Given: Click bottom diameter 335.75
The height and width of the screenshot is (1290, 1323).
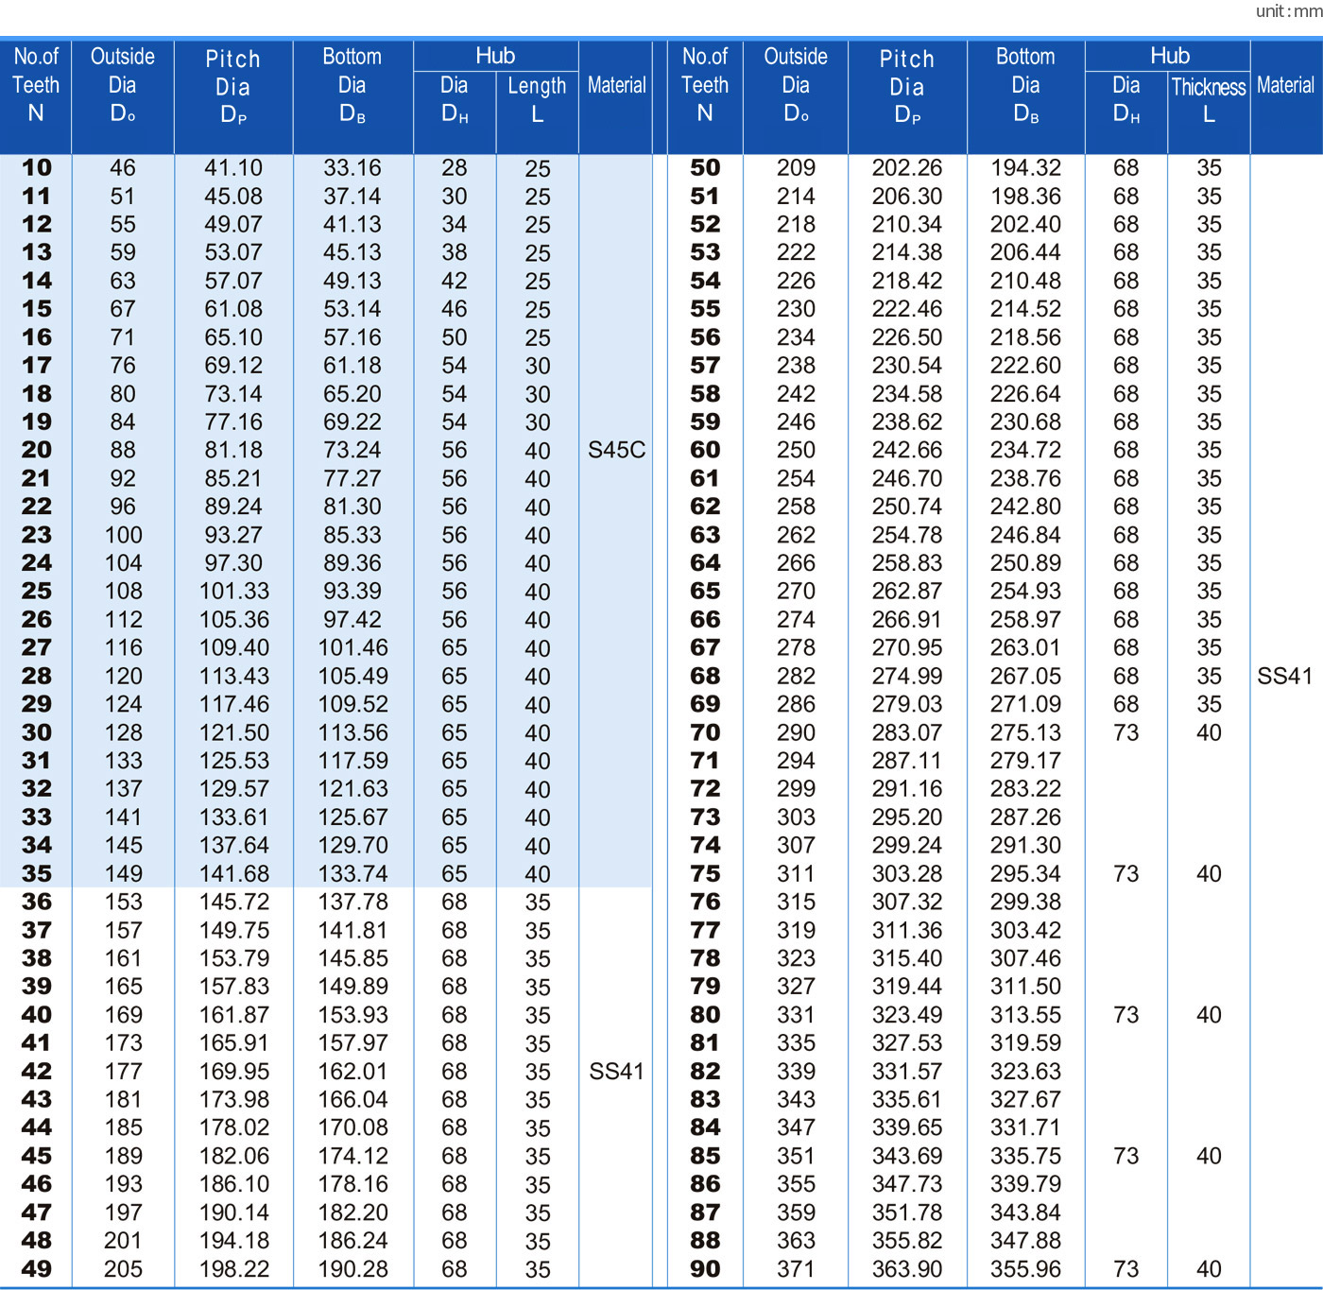Looking at the screenshot, I should point(1025,1156).
